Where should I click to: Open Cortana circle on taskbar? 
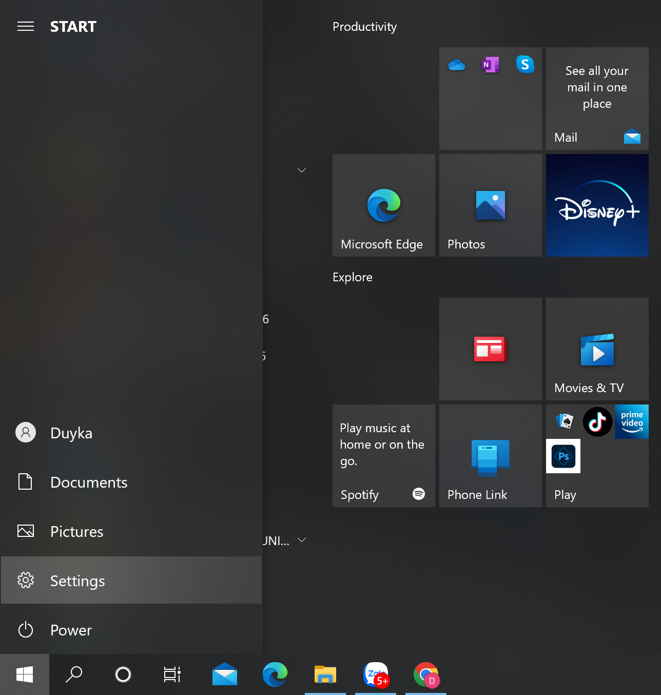point(123,674)
